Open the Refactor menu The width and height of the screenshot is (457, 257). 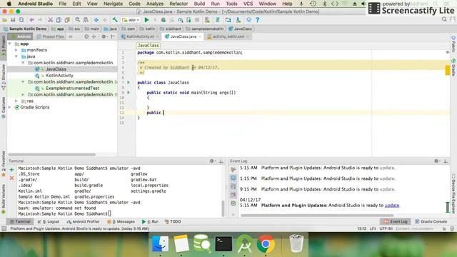[179, 4]
